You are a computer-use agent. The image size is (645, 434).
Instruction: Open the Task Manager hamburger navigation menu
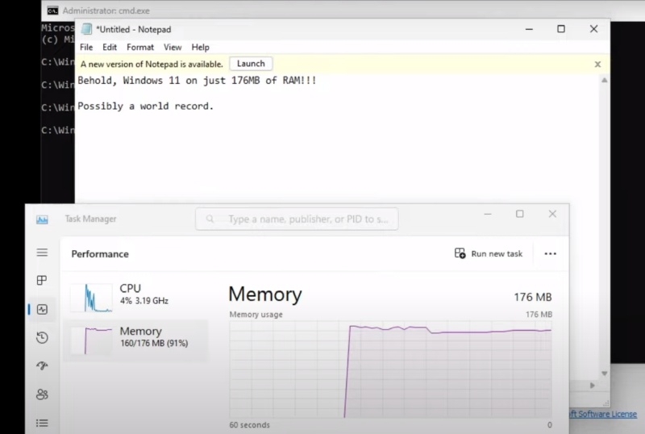click(42, 252)
